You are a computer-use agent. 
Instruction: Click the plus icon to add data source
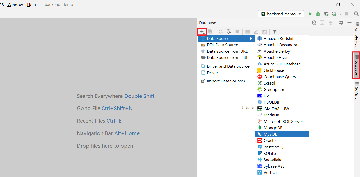point(202,32)
